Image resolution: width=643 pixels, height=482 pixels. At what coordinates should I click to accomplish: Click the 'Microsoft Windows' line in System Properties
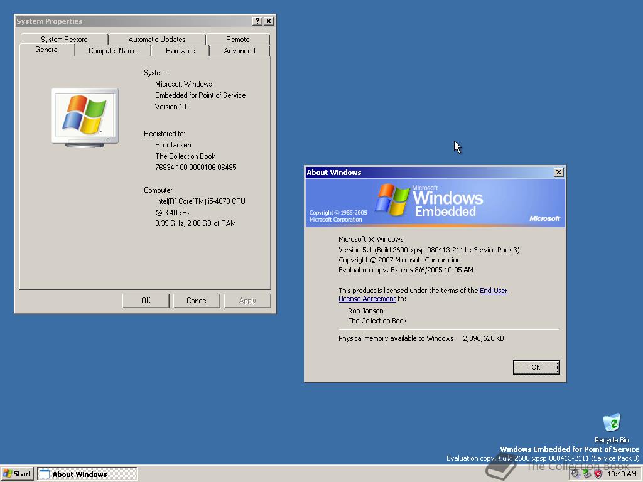point(183,84)
